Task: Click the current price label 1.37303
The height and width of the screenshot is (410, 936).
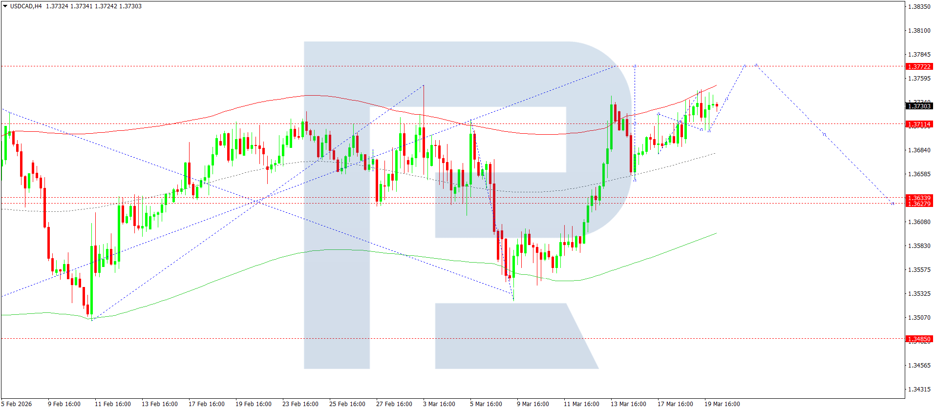Action: tap(918, 106)
